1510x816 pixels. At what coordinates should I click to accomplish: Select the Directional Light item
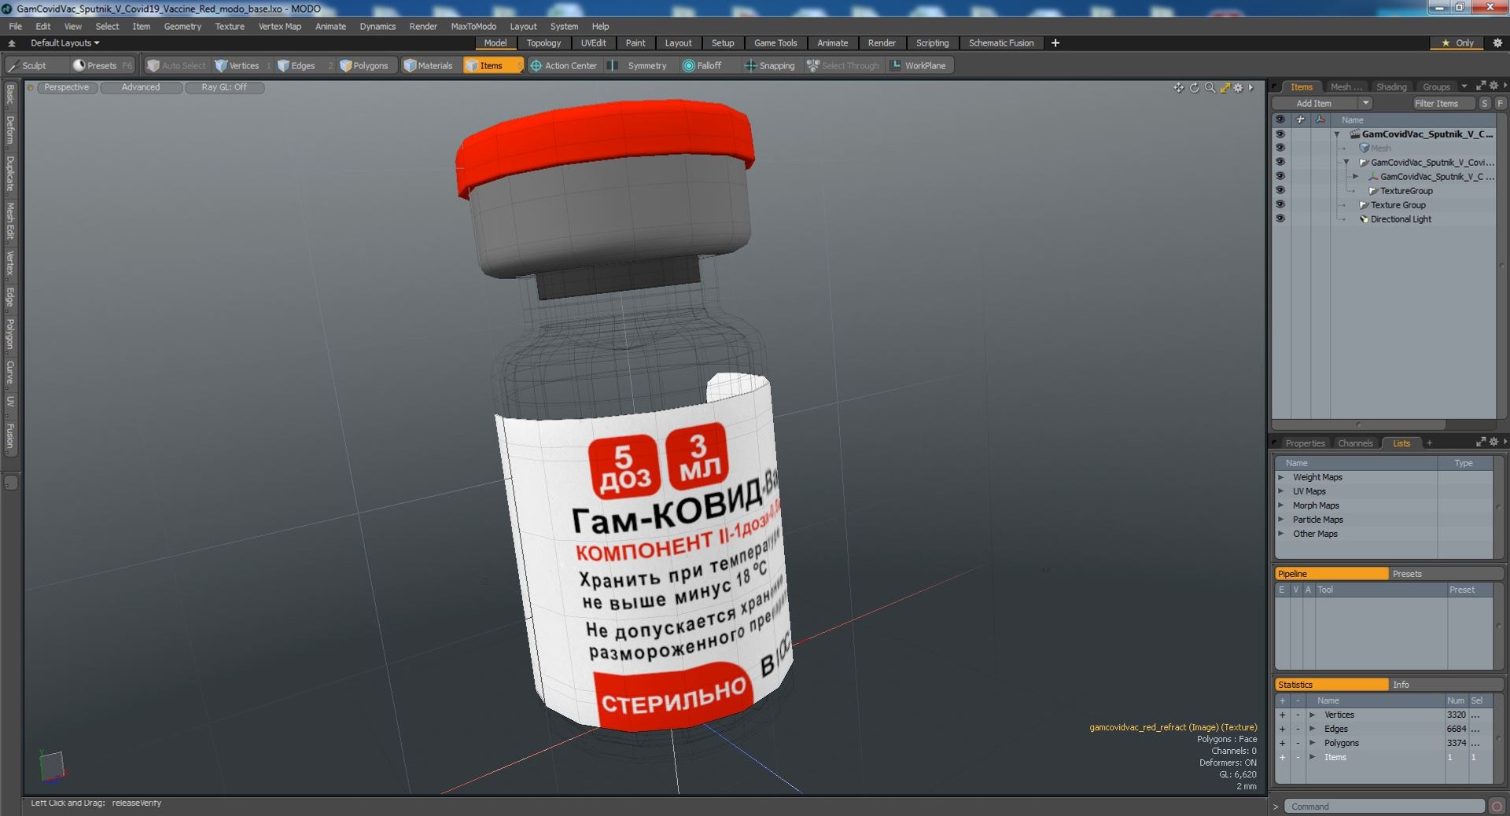[1401, 219]
